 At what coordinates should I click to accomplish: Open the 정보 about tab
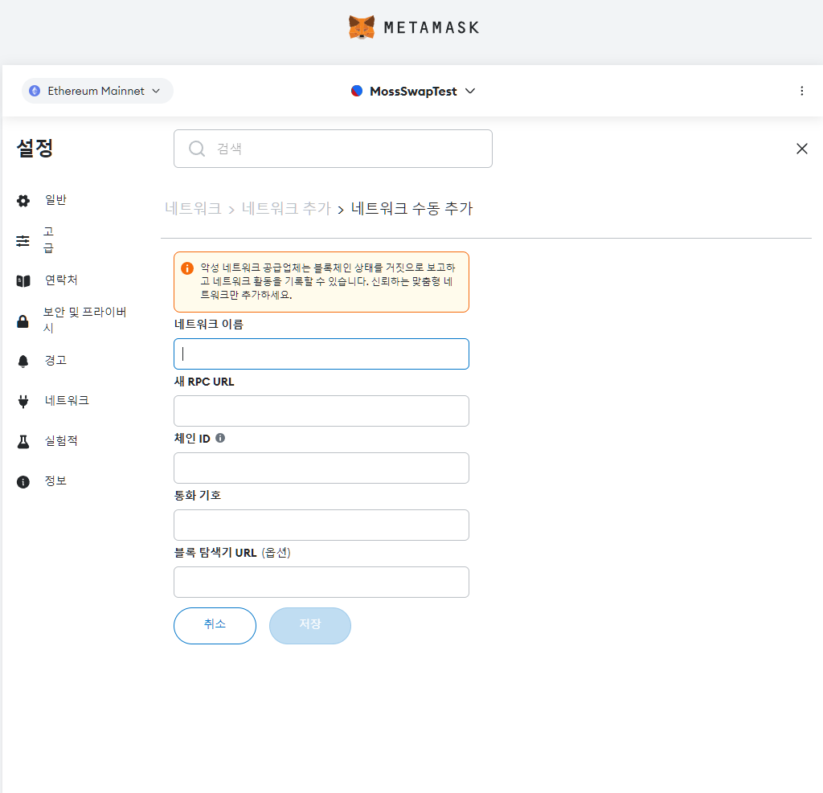(55, 480)
